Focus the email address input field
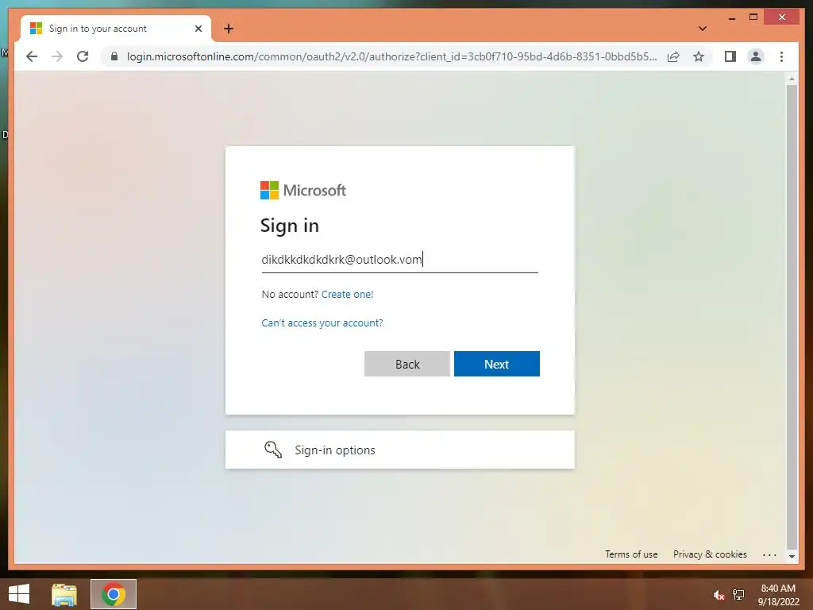This screenshot has height=610, width=813. pos(400,260)
